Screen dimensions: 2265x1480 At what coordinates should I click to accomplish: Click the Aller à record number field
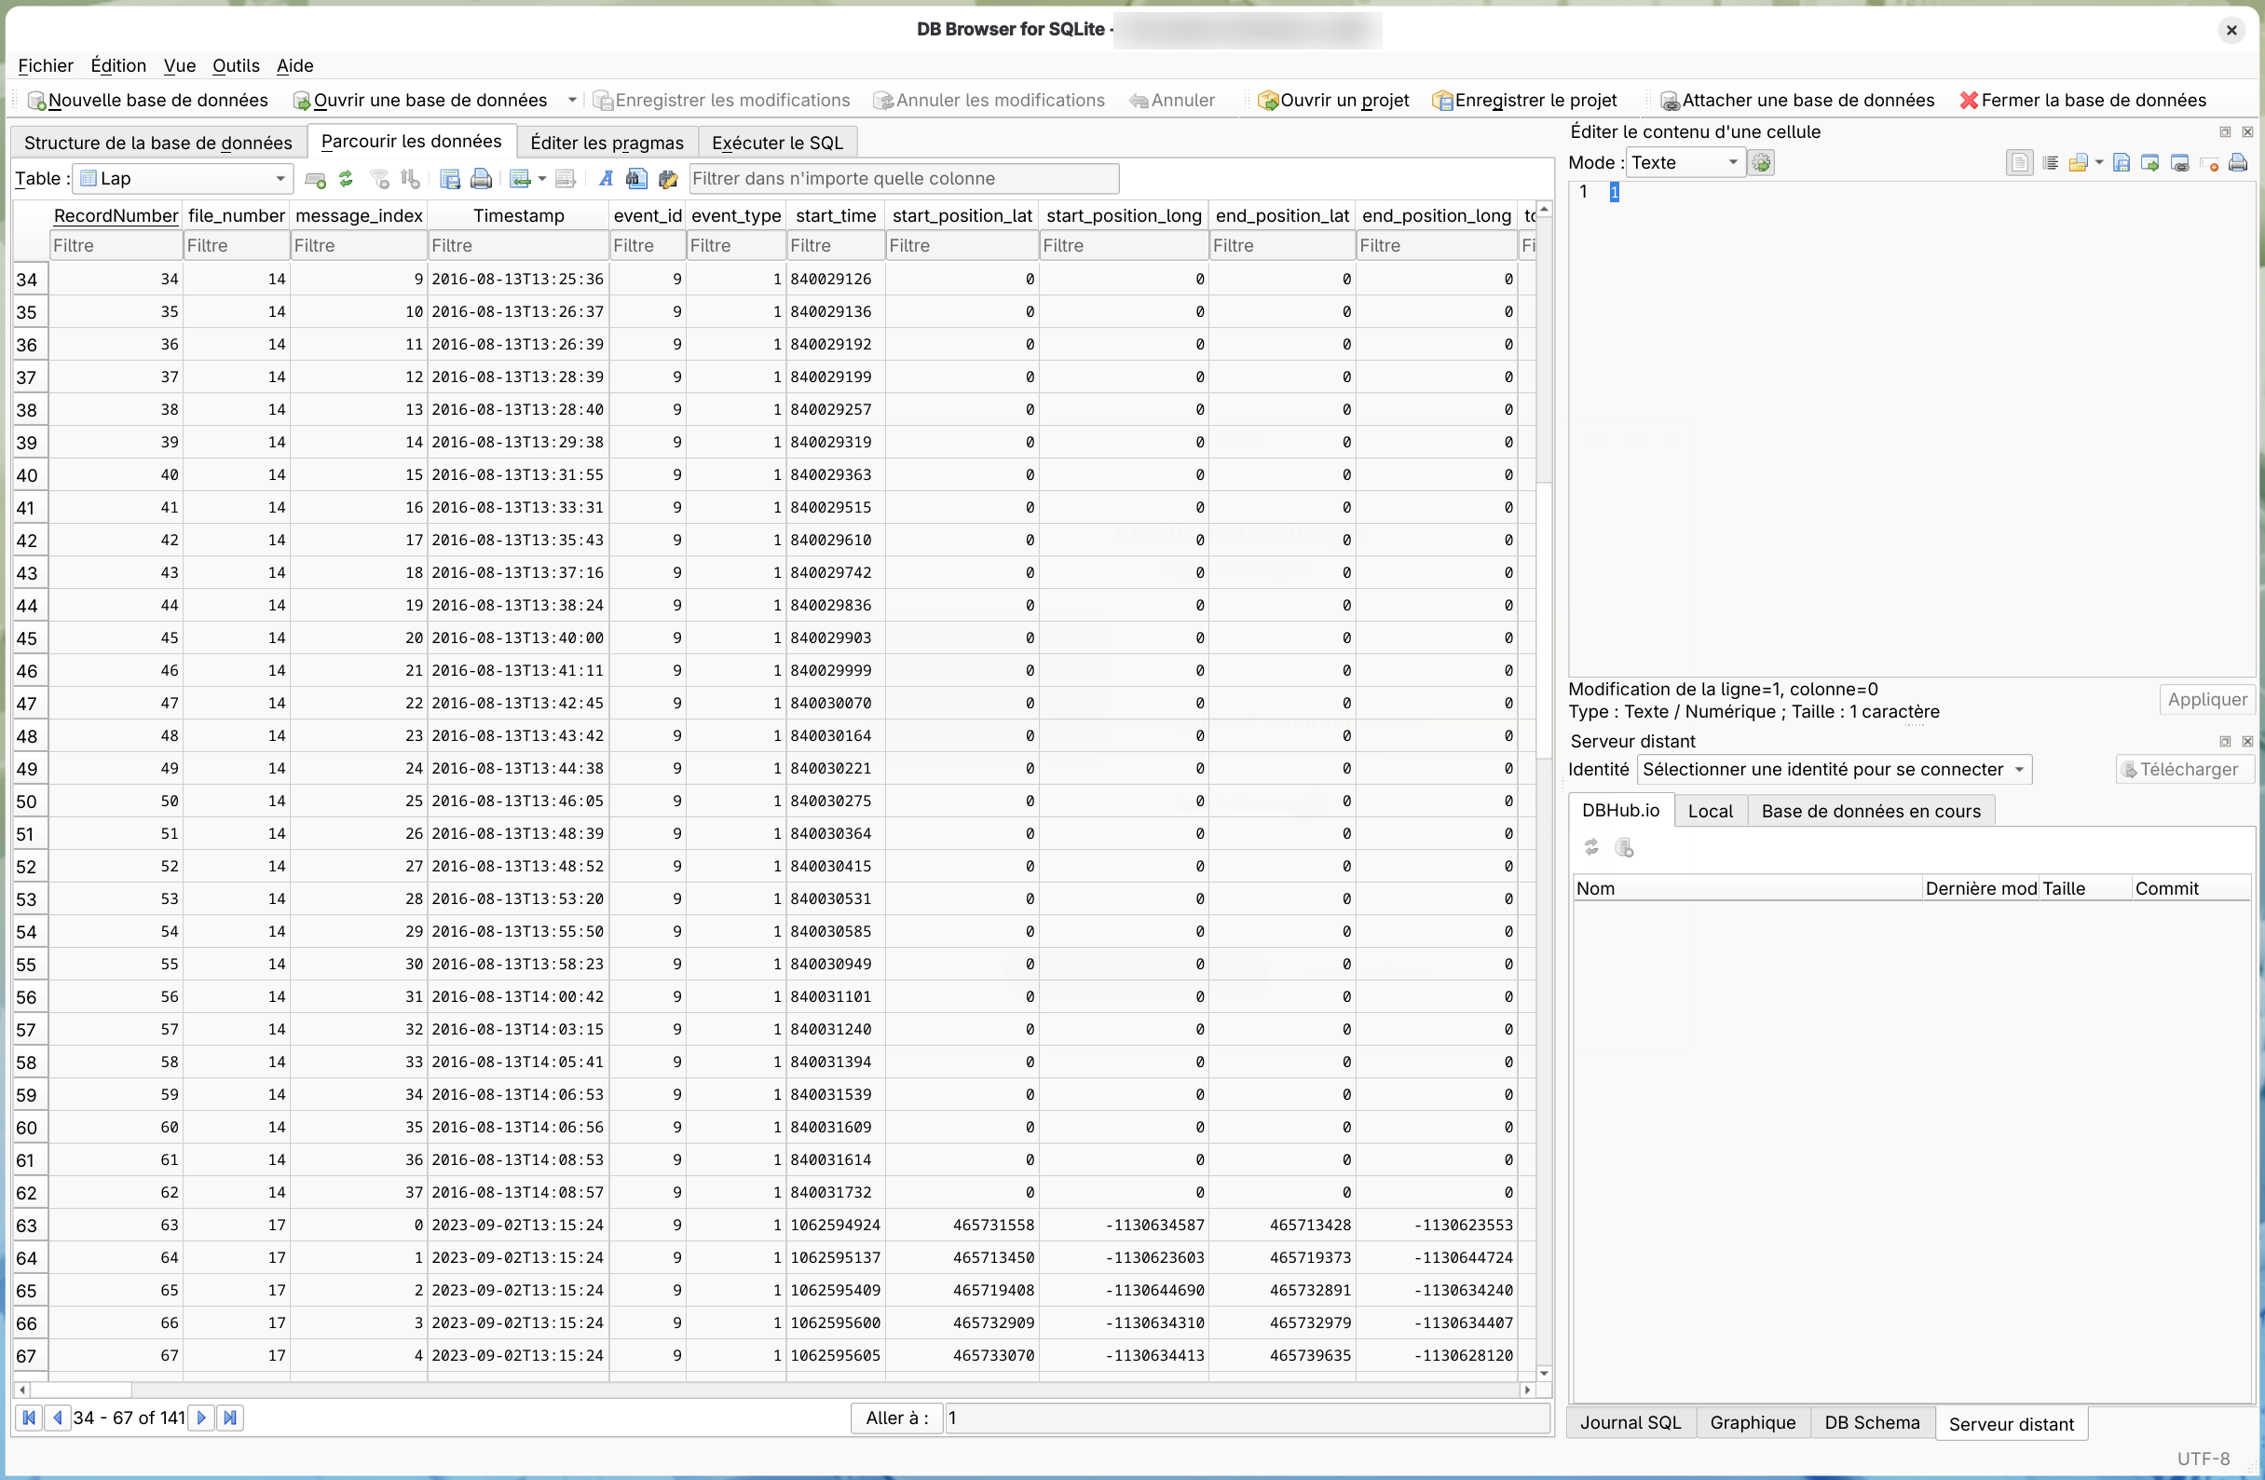coord(1246,1418)
